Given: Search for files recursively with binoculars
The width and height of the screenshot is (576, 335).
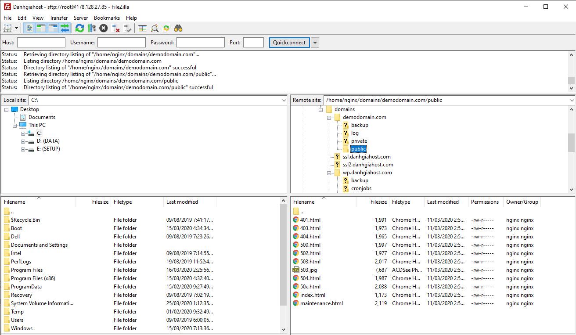Looking at the screenshot, I should [x=178, y=28].
